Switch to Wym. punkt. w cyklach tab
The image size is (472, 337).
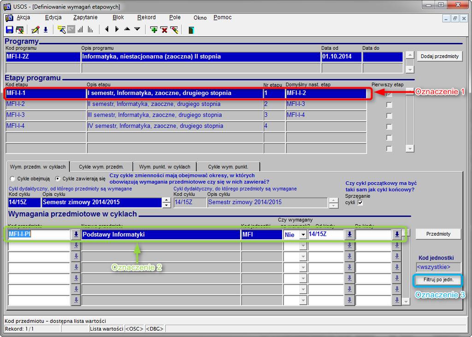coord(165,166)
